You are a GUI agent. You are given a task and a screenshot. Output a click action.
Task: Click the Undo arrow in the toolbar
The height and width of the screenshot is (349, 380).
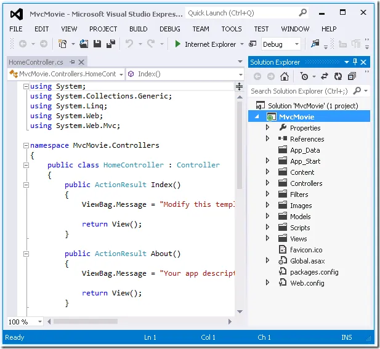[129, 44]
